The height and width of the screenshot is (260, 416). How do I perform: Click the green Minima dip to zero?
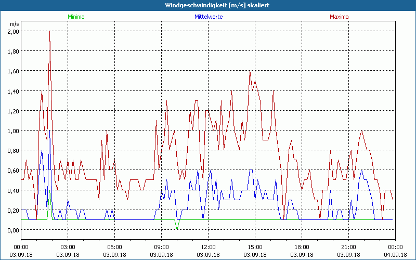pyautogui.click(x=177, y=228)
